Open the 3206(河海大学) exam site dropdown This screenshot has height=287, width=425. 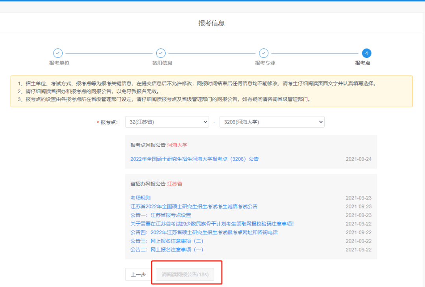point(272,122)
